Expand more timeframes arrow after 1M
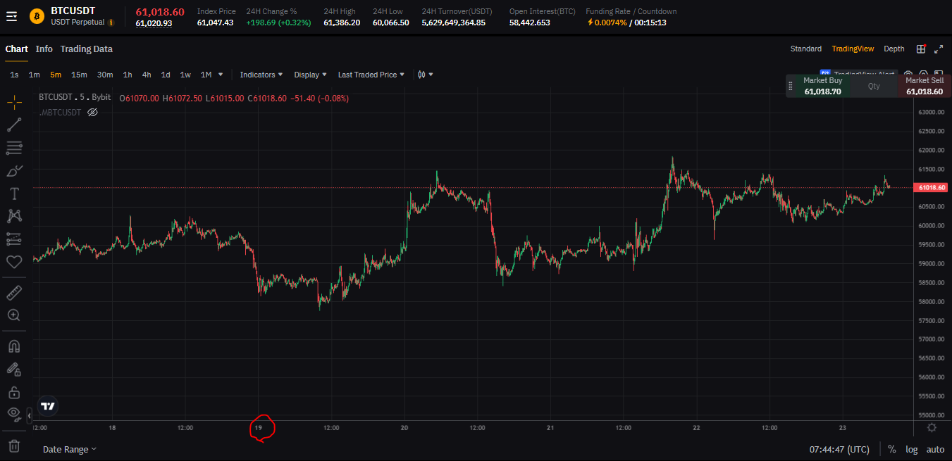The image size is (952, 461). point(221,75)
